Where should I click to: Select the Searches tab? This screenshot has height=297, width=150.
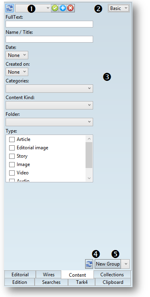[51, 282]
